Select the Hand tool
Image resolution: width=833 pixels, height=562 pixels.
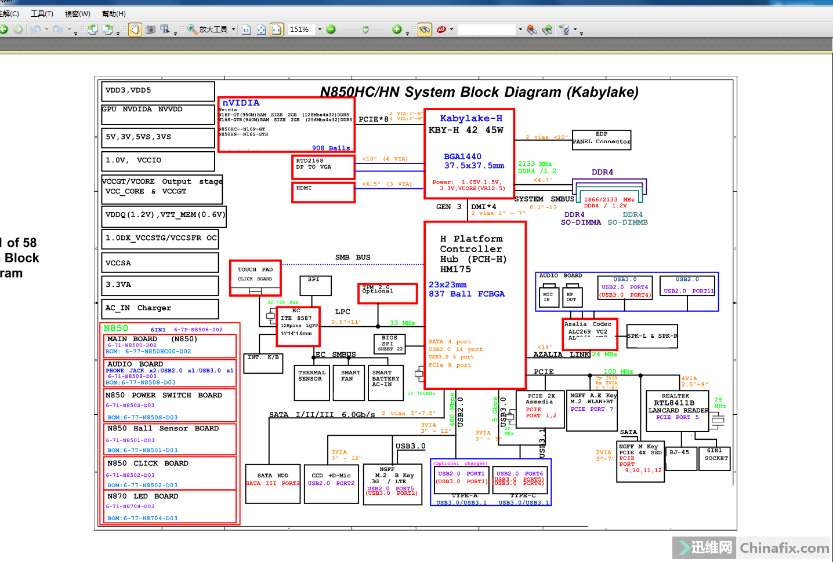tap(135, 29)
